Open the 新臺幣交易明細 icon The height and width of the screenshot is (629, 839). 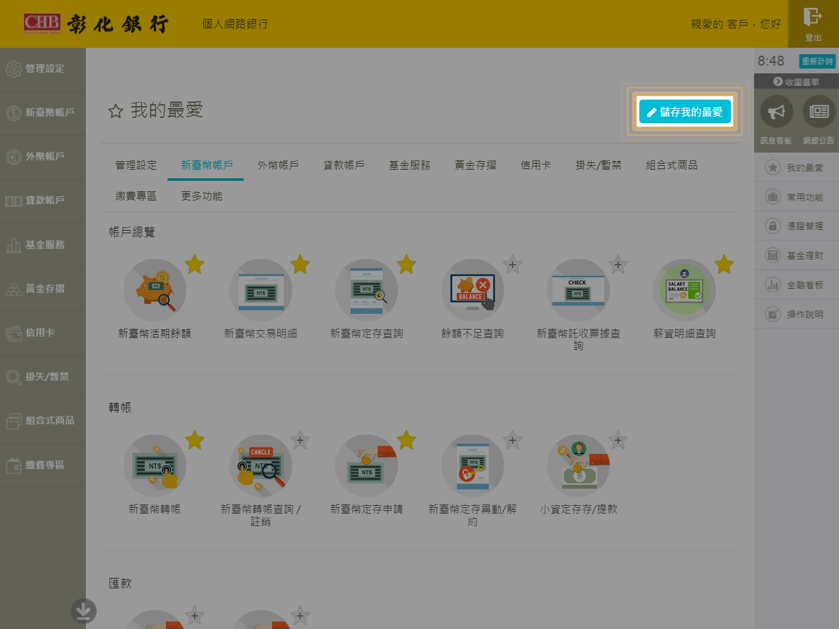coord(261,290)
